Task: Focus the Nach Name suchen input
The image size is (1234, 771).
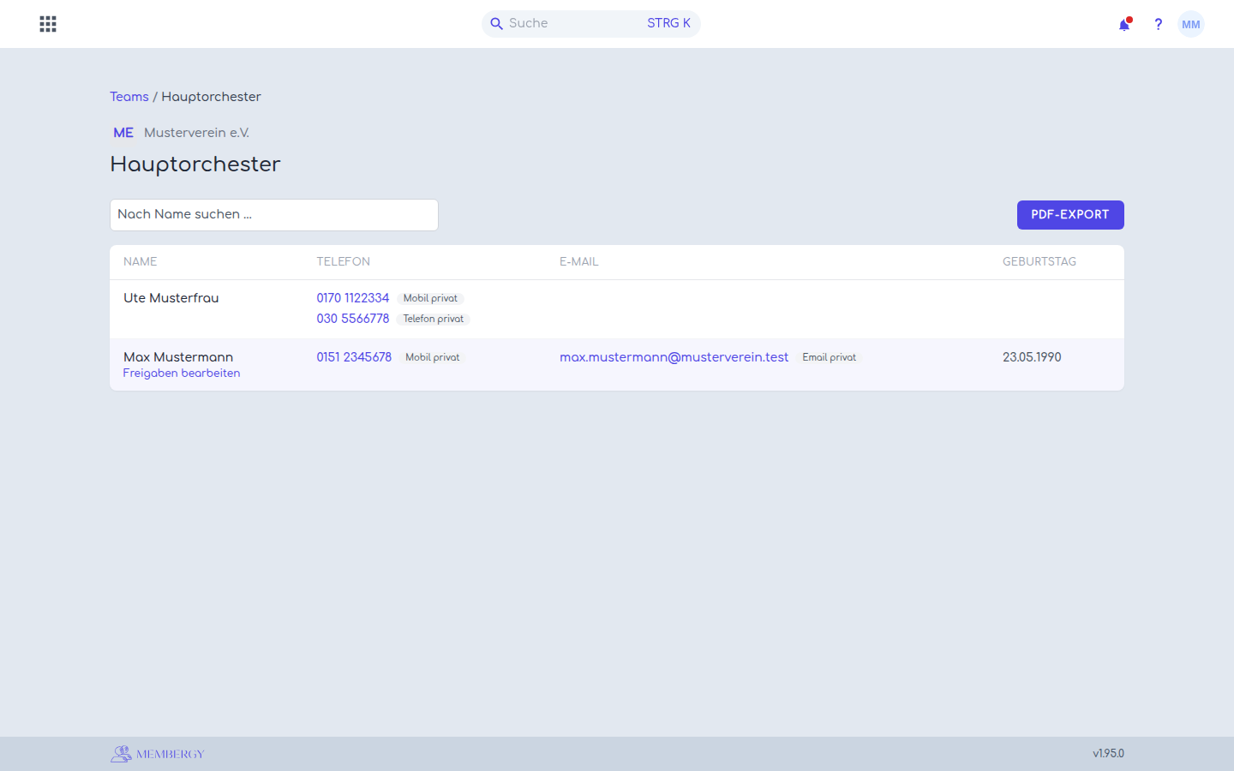Action: 274,215
